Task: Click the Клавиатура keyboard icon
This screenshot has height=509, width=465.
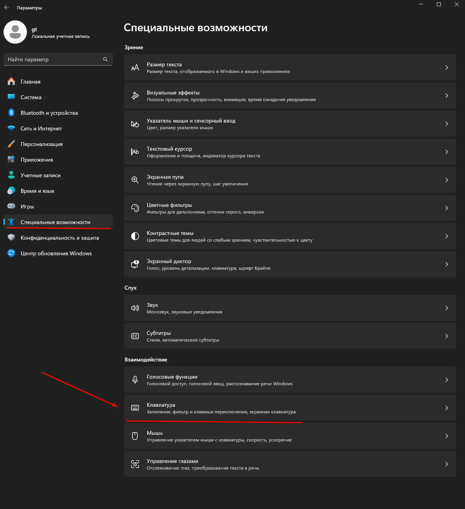Action: tap(135, 408)
